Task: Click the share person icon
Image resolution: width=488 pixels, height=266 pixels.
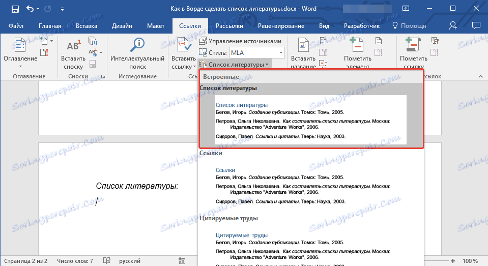Action: click(454, 26)
